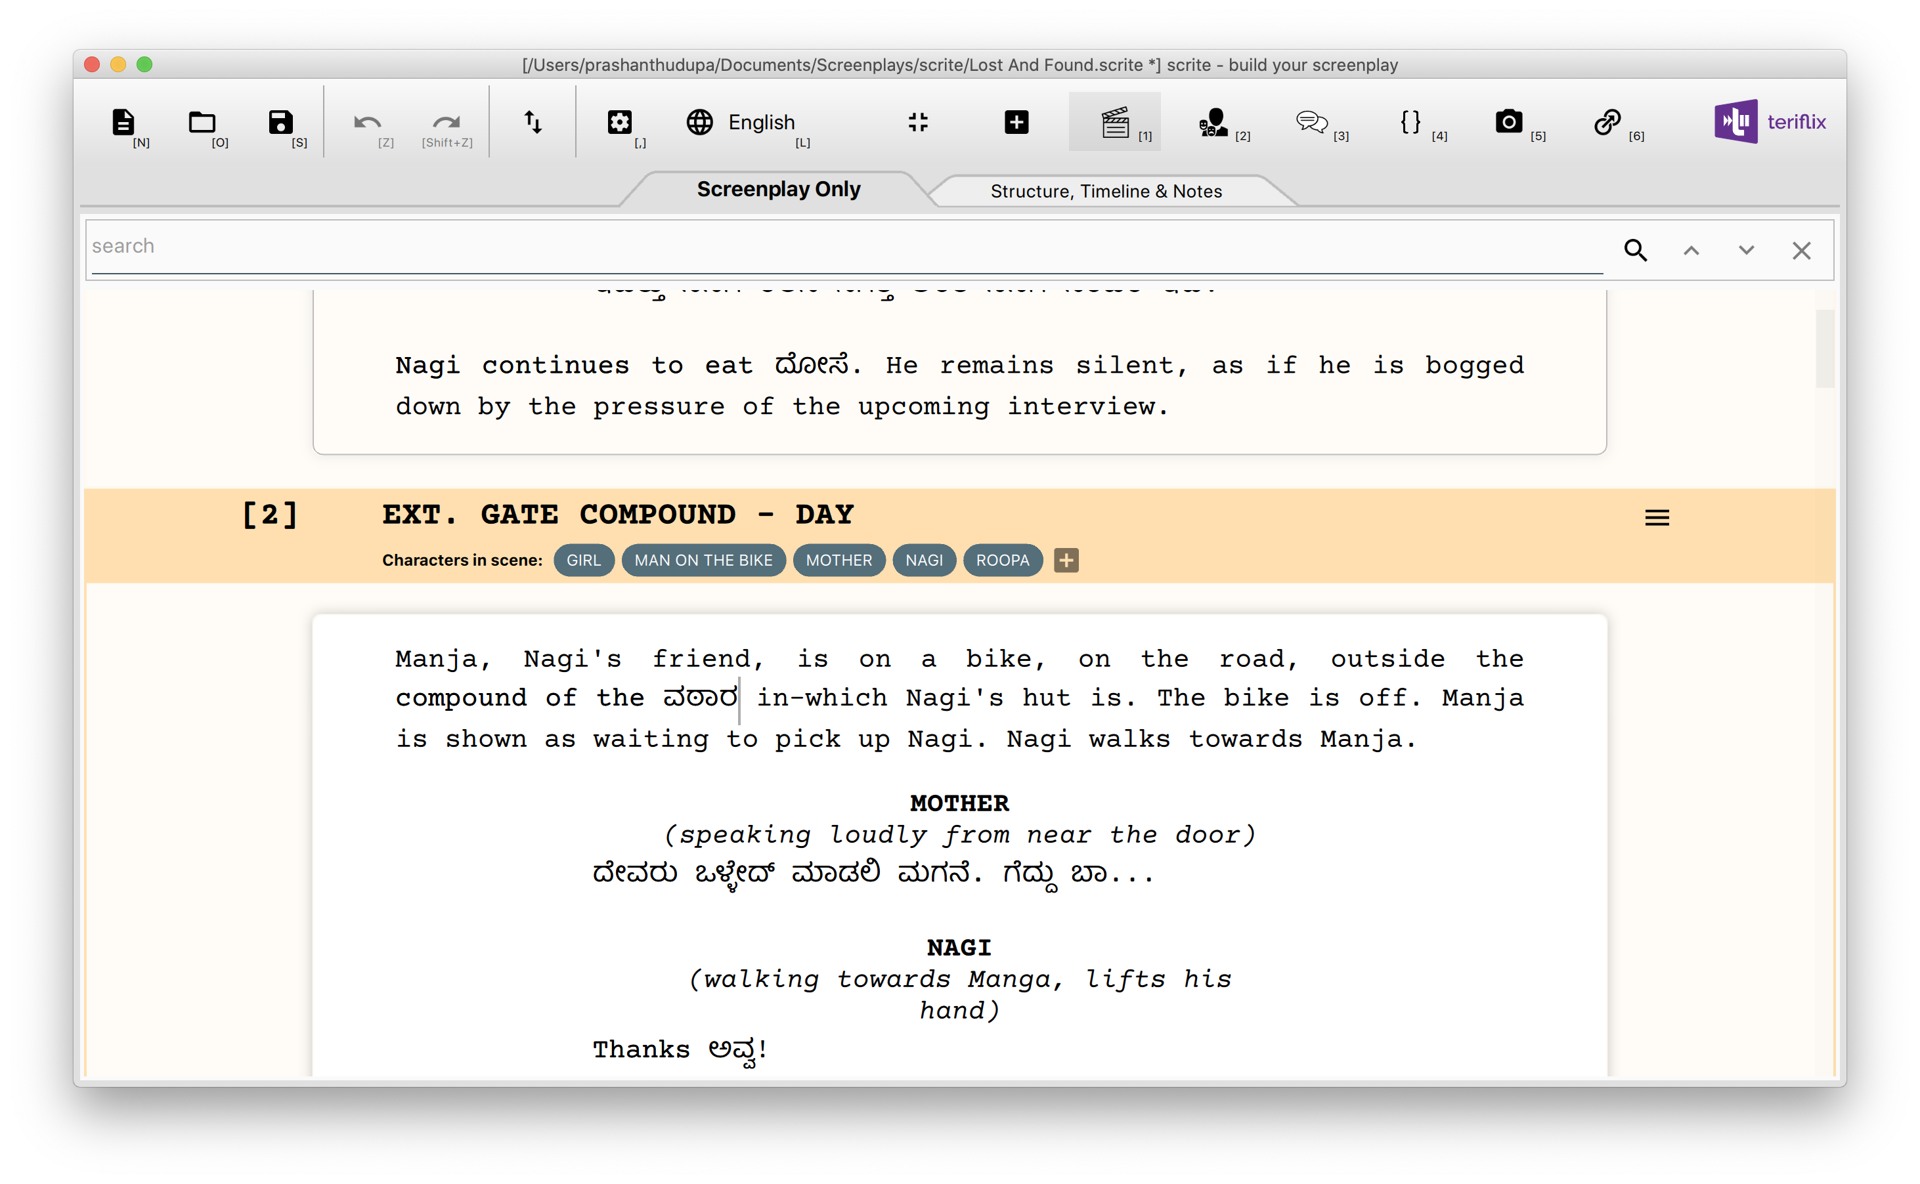Undo the last edit
The height and width of the screenshot is (1184, 1920).
(368, 123)
